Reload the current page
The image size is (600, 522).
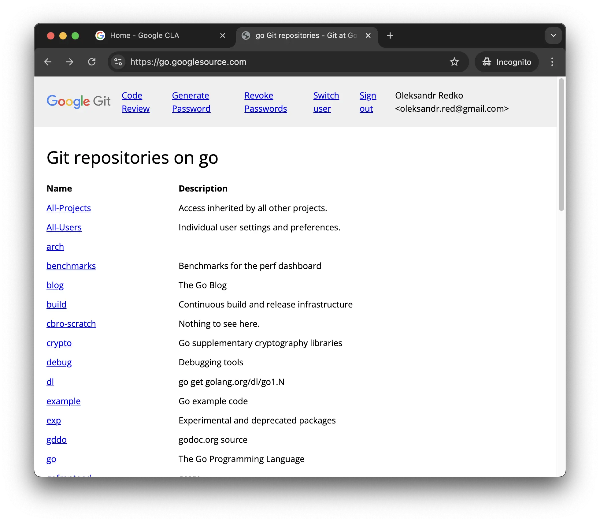pos(92,62)
